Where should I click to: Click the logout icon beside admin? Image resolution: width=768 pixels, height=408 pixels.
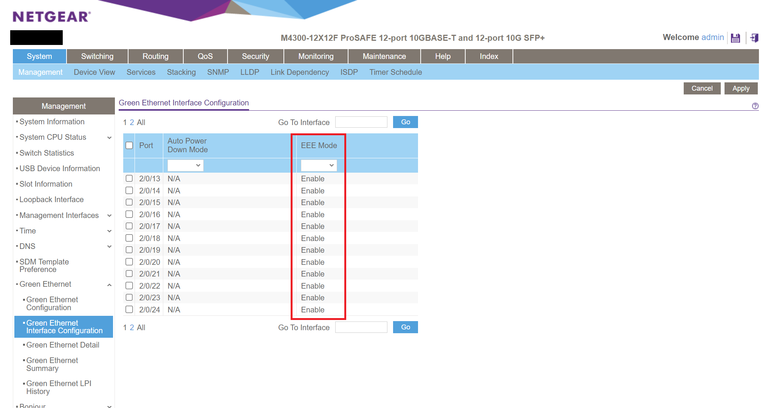click(754, 38)
